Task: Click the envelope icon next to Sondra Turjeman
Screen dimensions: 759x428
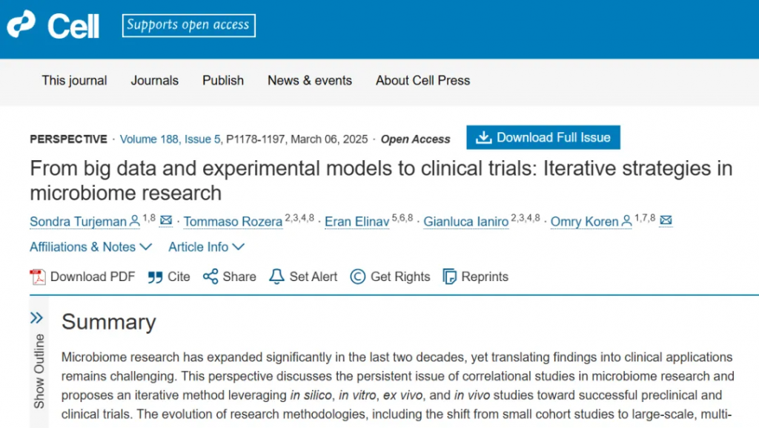Action: 166,220
